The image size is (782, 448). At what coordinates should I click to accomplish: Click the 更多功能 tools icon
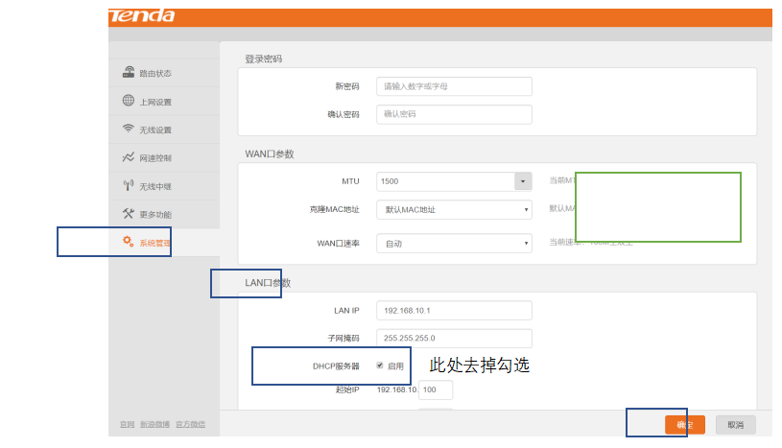click(128, 214)
